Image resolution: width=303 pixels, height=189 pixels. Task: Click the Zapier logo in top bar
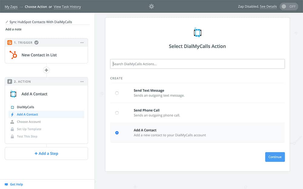pyautogui.click(x=151, y=6)
